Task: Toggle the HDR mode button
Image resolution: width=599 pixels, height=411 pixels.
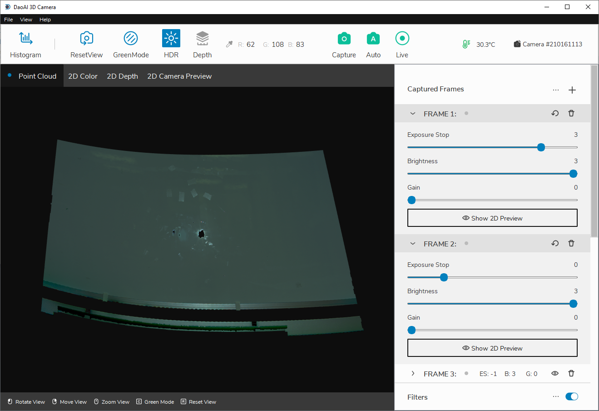Action: 171,39
